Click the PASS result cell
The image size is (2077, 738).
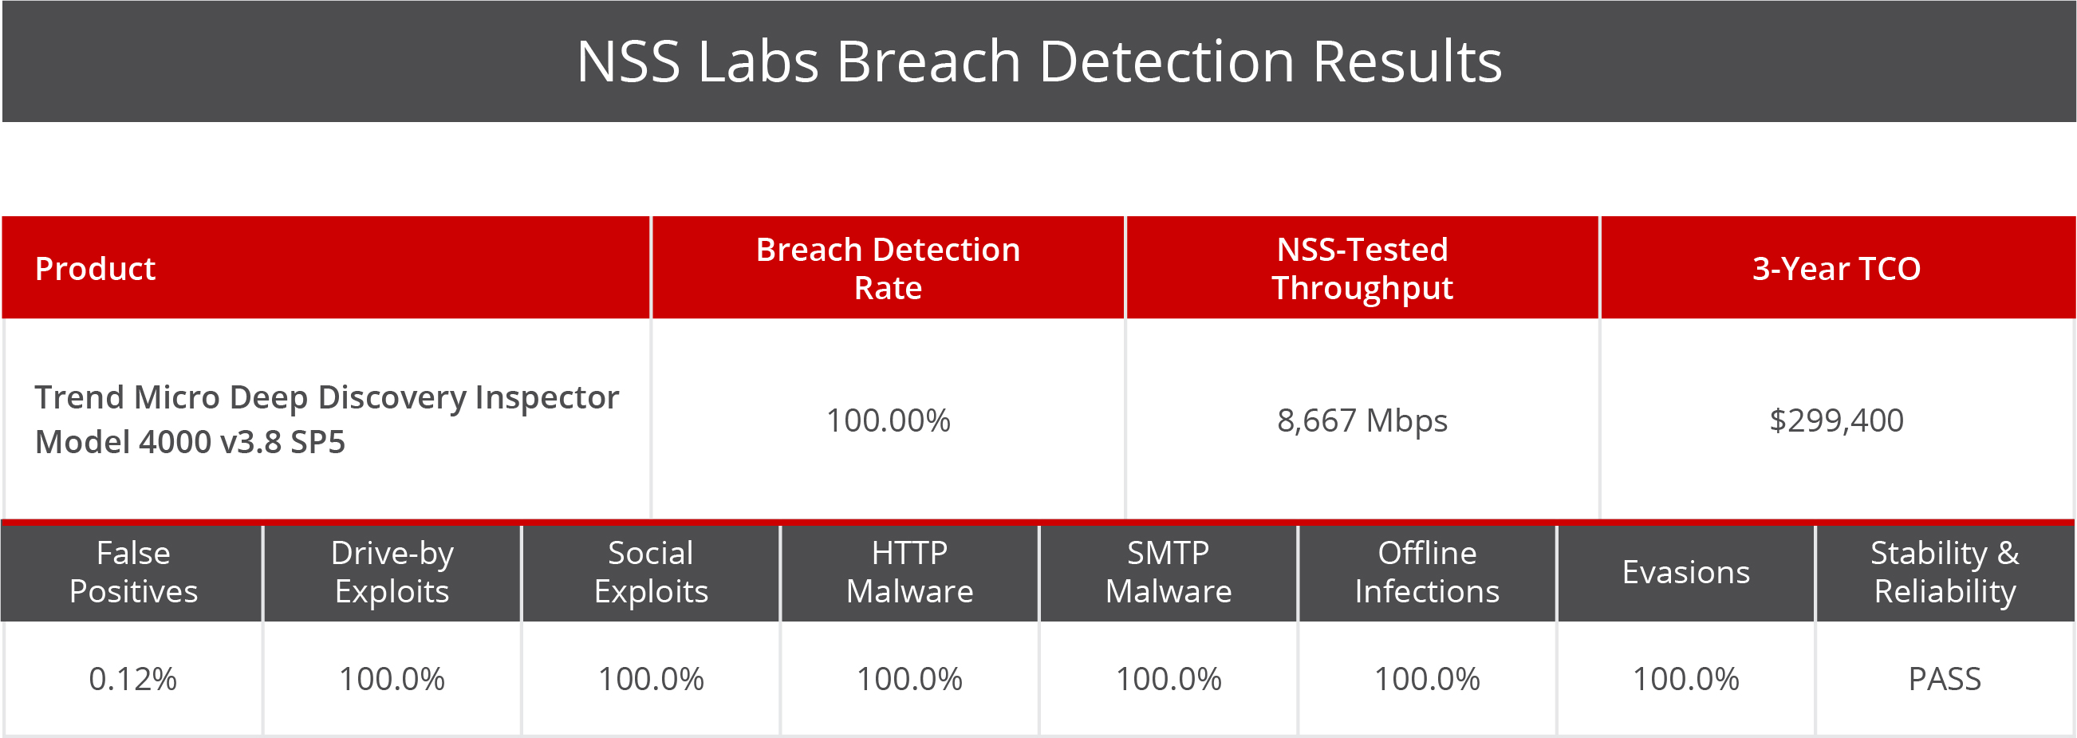click(x=1945, y=679)
